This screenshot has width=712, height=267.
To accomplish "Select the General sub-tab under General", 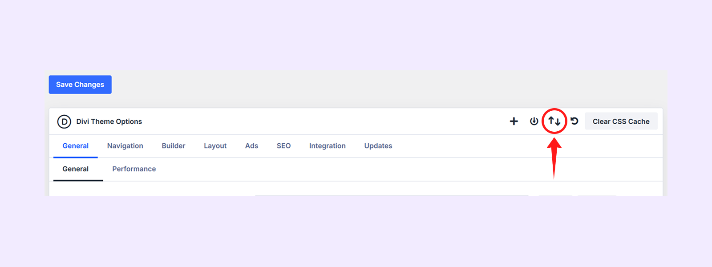I will [76, 169].
